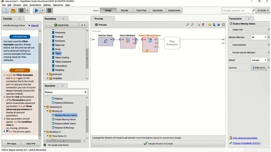Select the Select Attributes operator

(128, 43)
